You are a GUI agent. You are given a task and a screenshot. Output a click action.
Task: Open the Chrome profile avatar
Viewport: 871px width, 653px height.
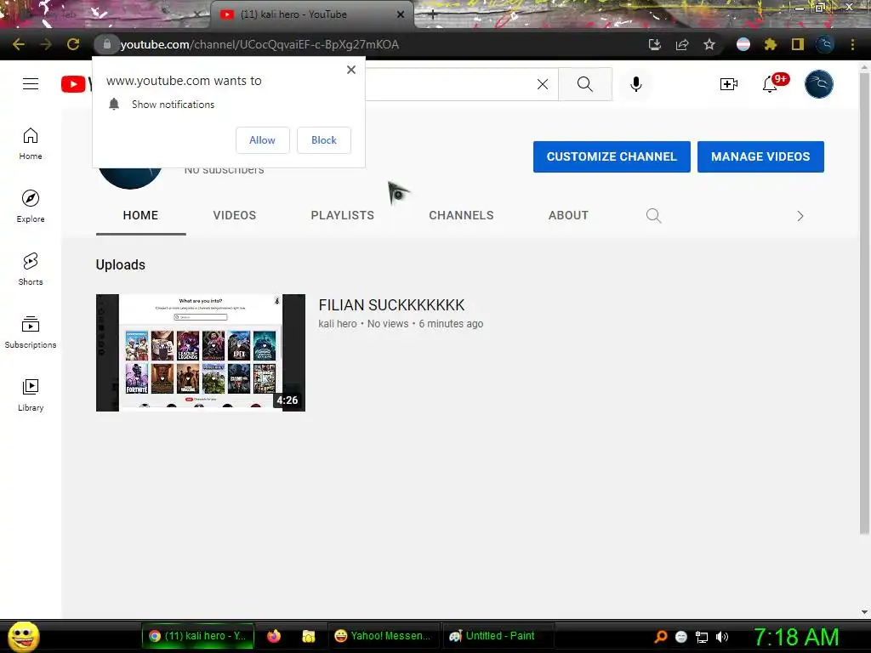825,44
